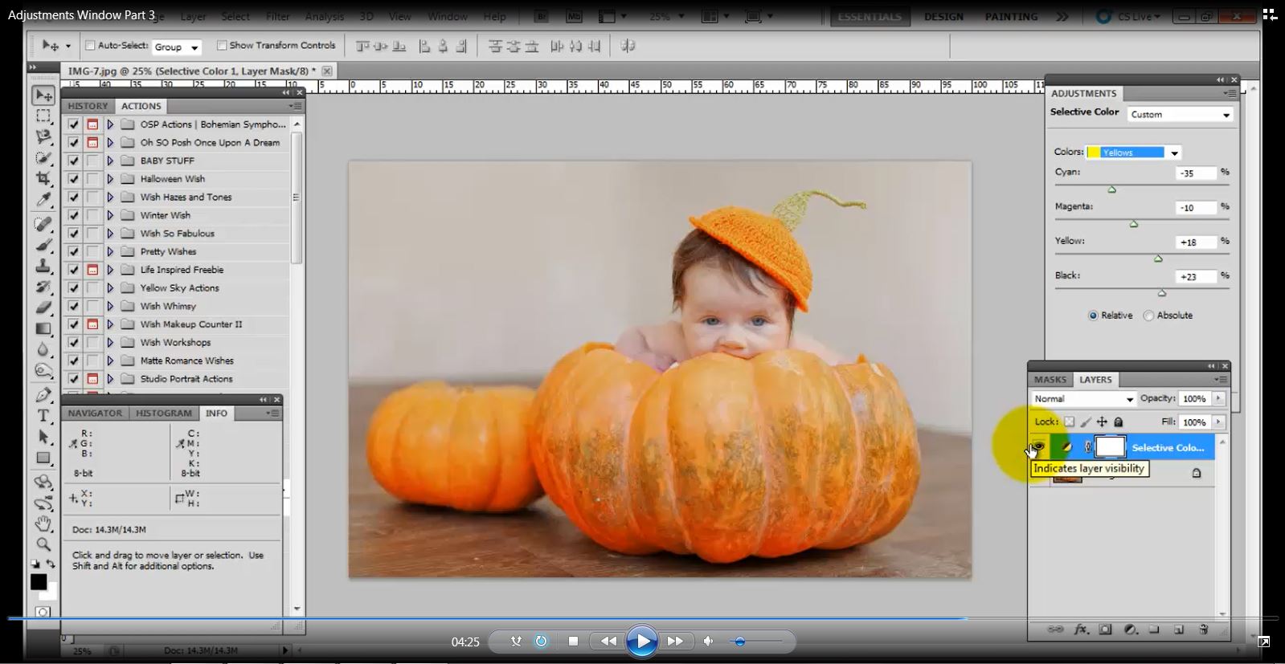
Task: Switch to the Painting workspace
Action: click(x=1011, y=17)
